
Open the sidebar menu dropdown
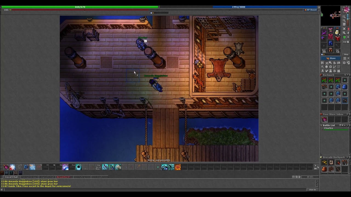(346, 58)
